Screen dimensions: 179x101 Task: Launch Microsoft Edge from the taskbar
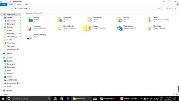[x=68, y=98]
